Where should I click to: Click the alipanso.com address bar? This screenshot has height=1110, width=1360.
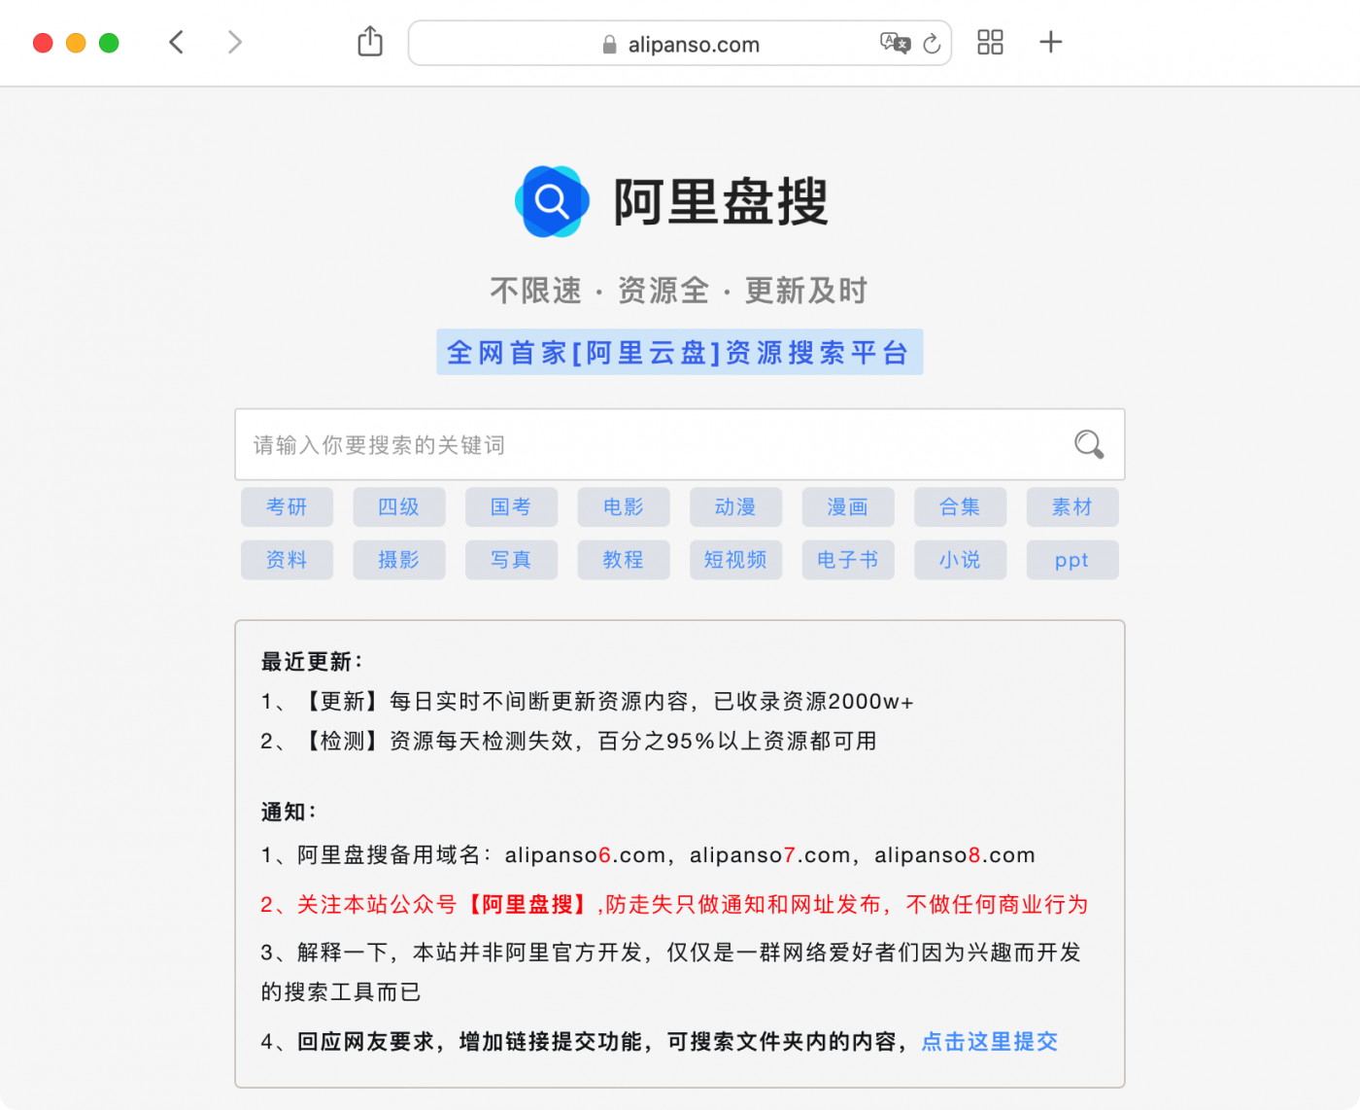click(x=680, y=43)
